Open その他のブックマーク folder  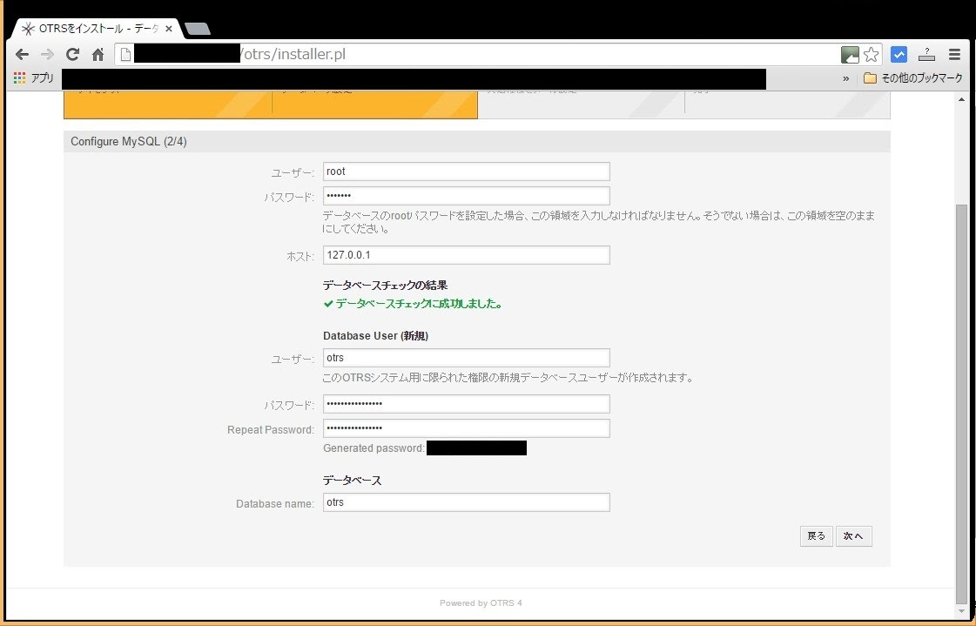pyautogui.click(x=912, y=78)
